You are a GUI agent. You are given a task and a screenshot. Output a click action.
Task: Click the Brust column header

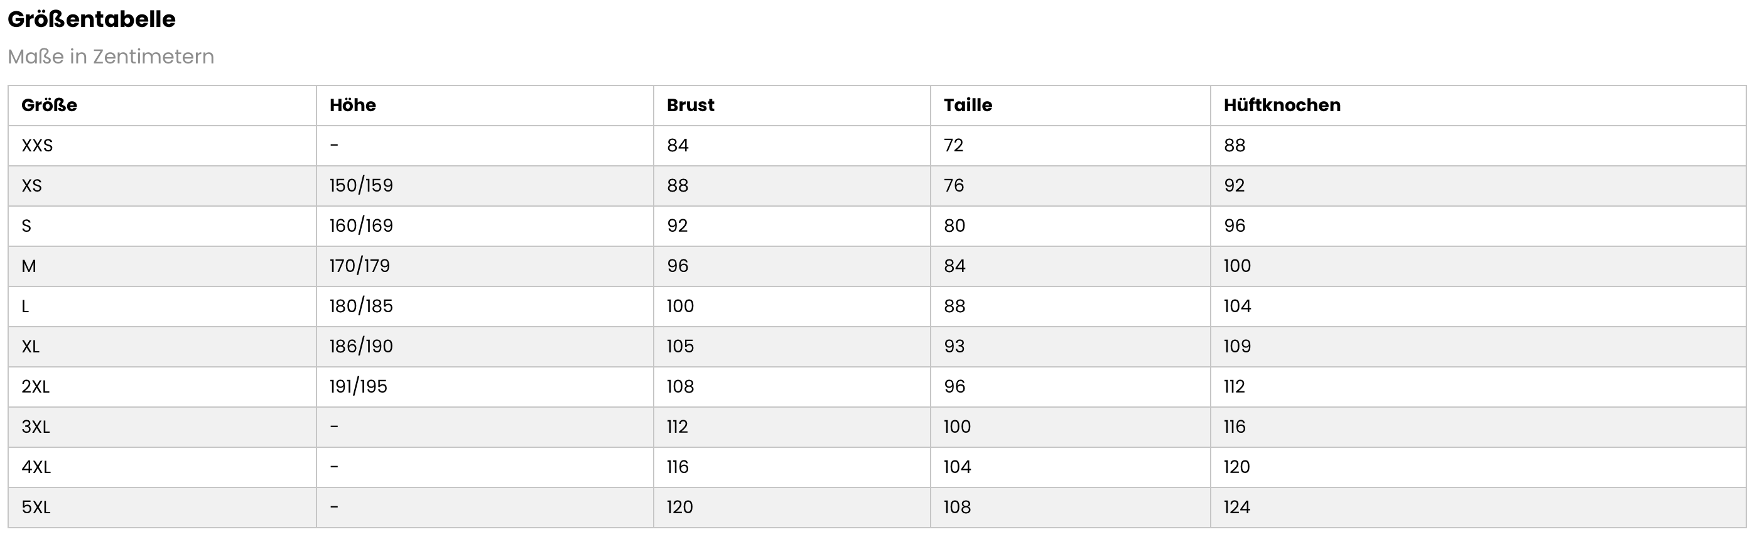tap(690, 105)
